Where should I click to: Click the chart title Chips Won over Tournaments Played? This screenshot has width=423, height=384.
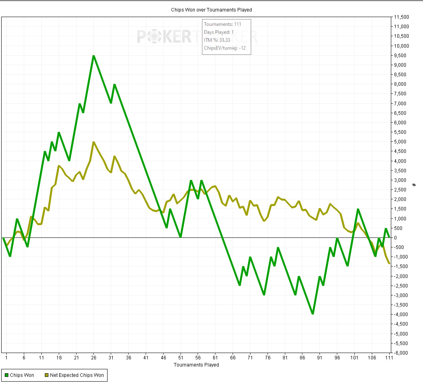tap(211, 10)
